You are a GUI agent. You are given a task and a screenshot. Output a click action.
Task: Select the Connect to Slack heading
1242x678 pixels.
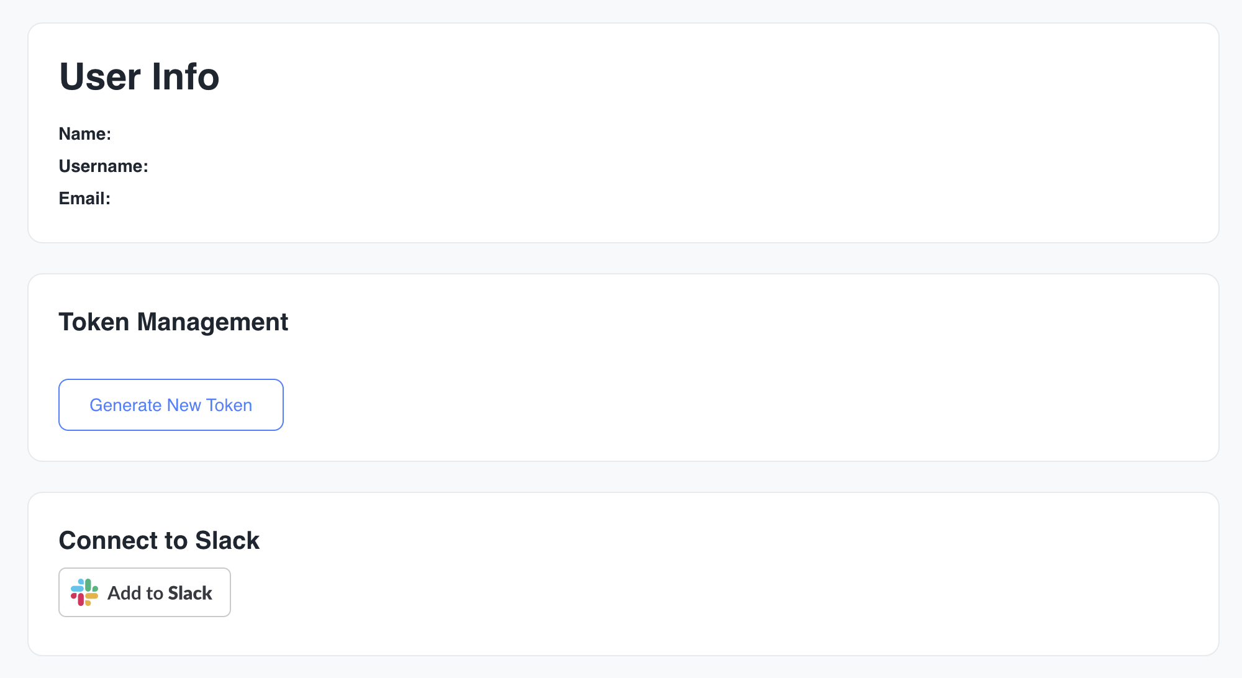coord(159,541)
